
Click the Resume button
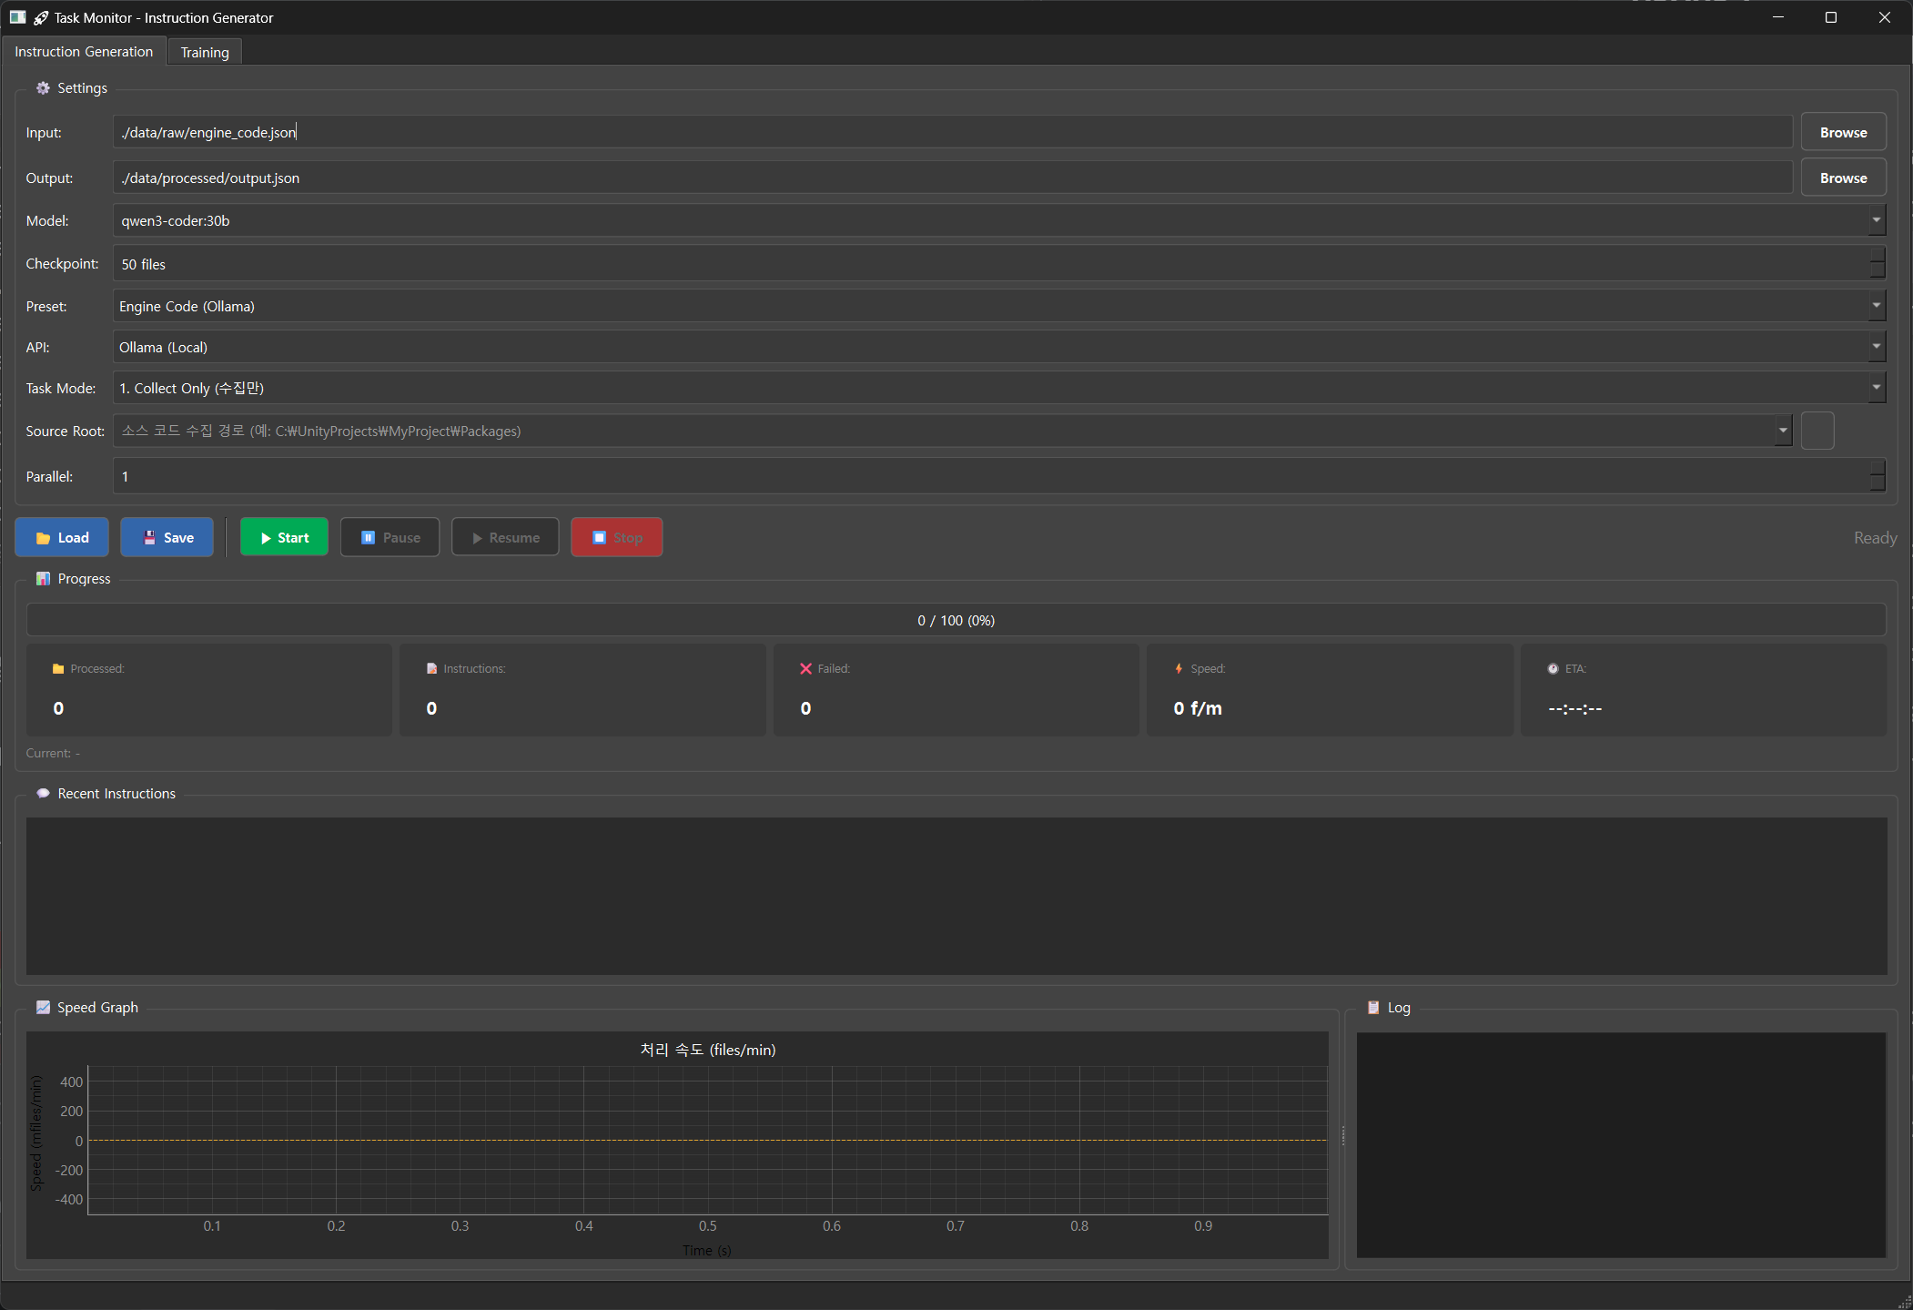[x=505, y=537]
